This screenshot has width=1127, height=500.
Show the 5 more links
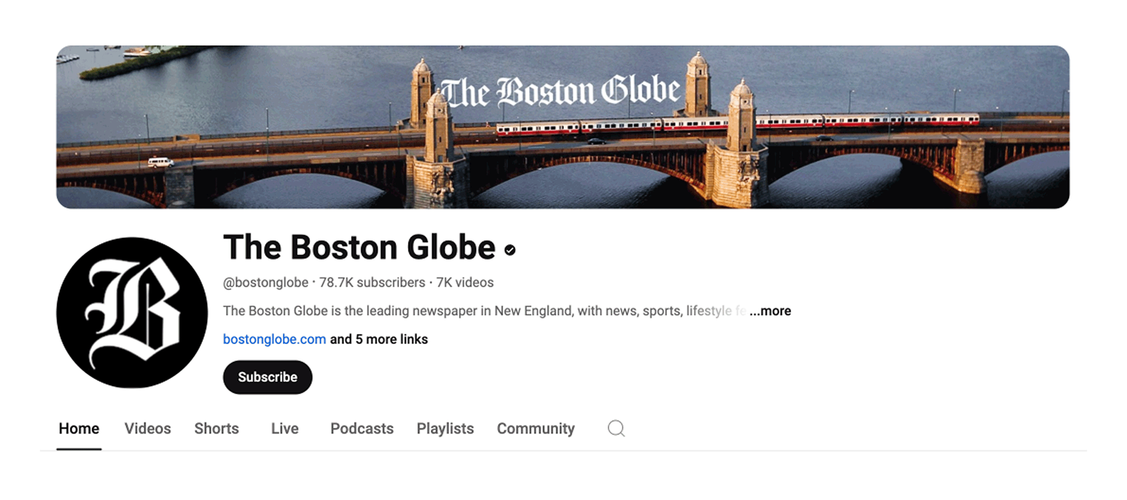[x=379, y=339]
